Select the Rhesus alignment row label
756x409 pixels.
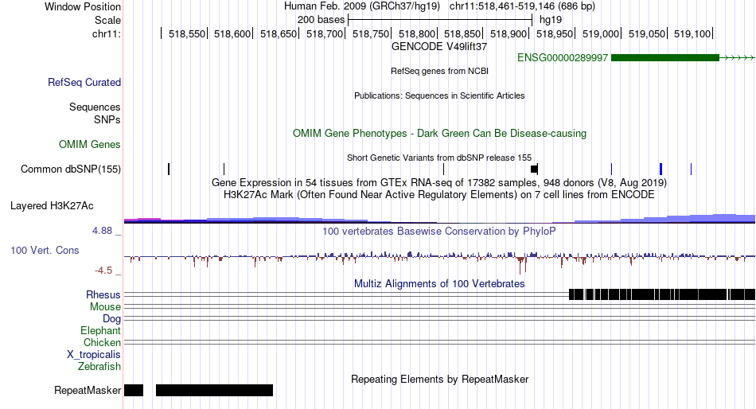pos(103,294)
